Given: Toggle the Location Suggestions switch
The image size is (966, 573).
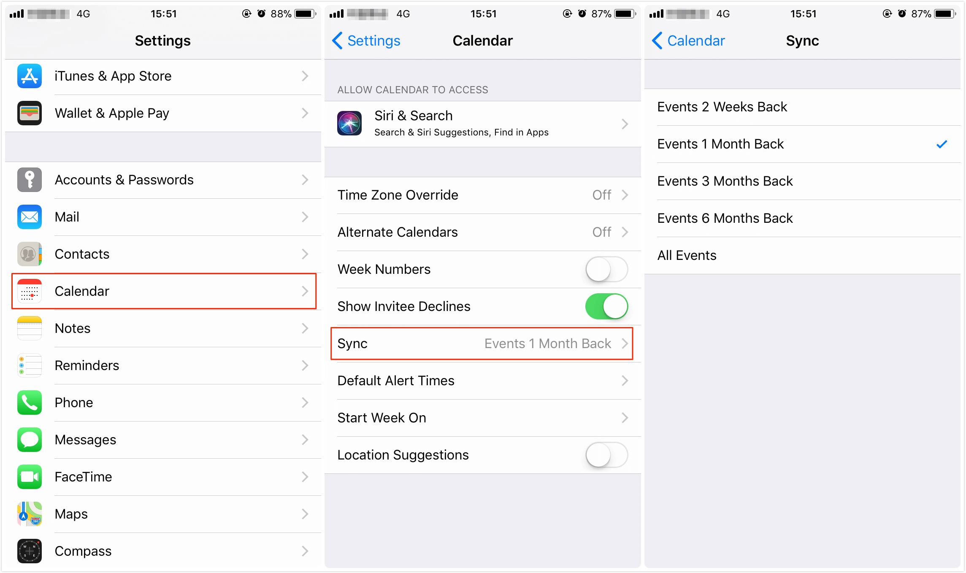Looking at the screenshot, I should point(609,454).
